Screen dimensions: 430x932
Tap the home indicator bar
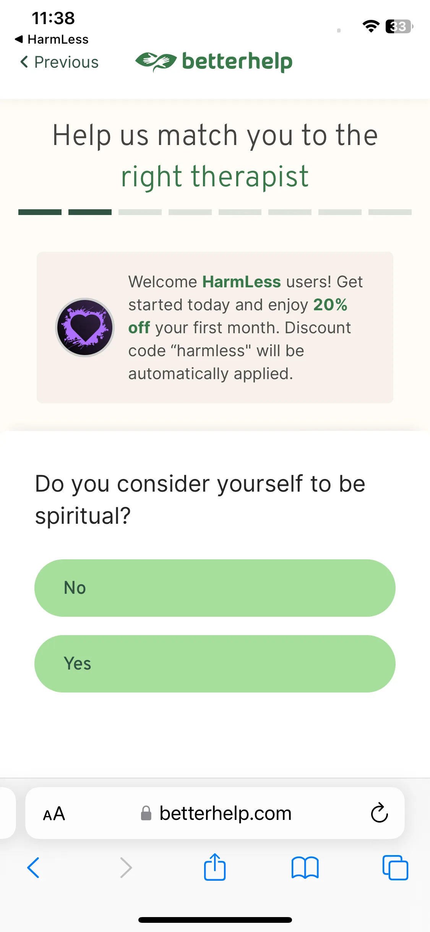pos(215,920)
